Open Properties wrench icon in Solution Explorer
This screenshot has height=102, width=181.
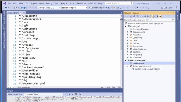157,16
